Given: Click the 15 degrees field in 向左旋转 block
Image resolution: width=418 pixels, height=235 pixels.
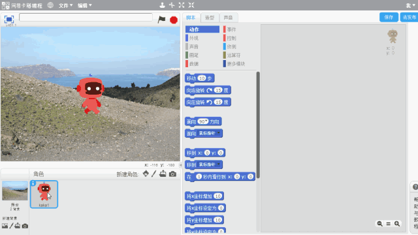Looking at the screenshot, I should pos(218,102).
